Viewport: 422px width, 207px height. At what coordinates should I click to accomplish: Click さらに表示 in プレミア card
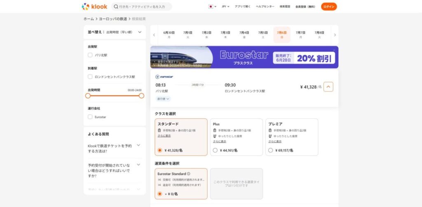(275, 141)
